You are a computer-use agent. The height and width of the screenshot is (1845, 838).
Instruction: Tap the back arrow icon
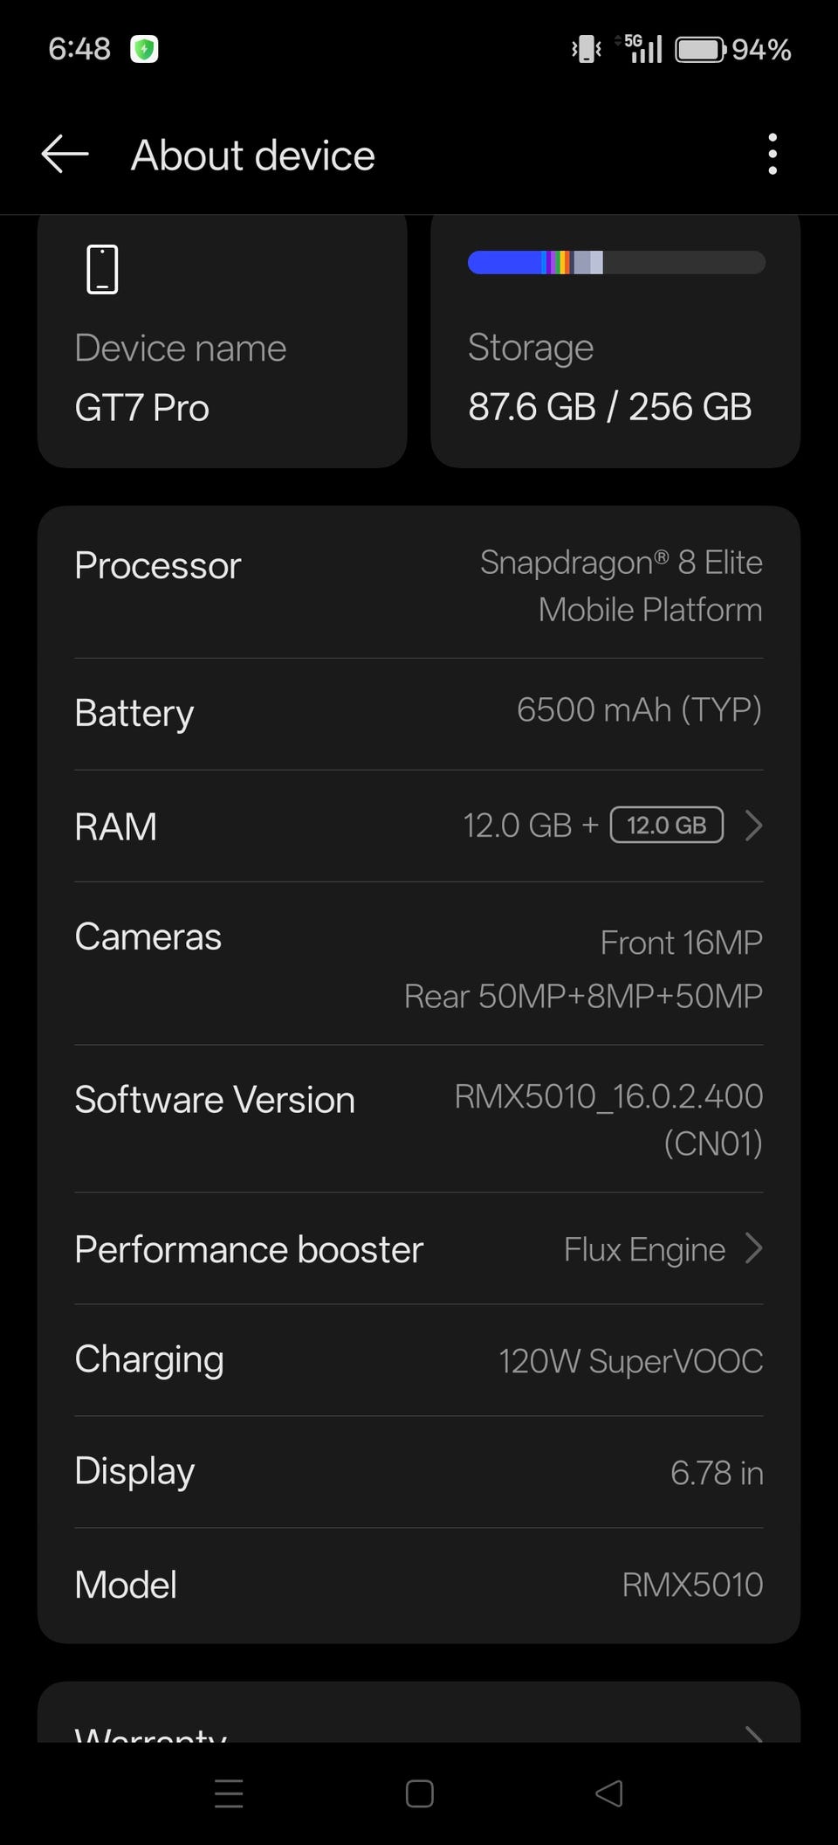pos(65,155)
